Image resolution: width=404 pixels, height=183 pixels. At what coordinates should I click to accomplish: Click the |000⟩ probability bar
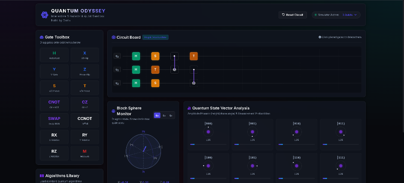(x=208, y=144)
